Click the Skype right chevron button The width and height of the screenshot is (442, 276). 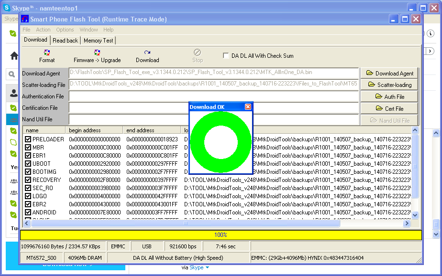coord(430,51)
